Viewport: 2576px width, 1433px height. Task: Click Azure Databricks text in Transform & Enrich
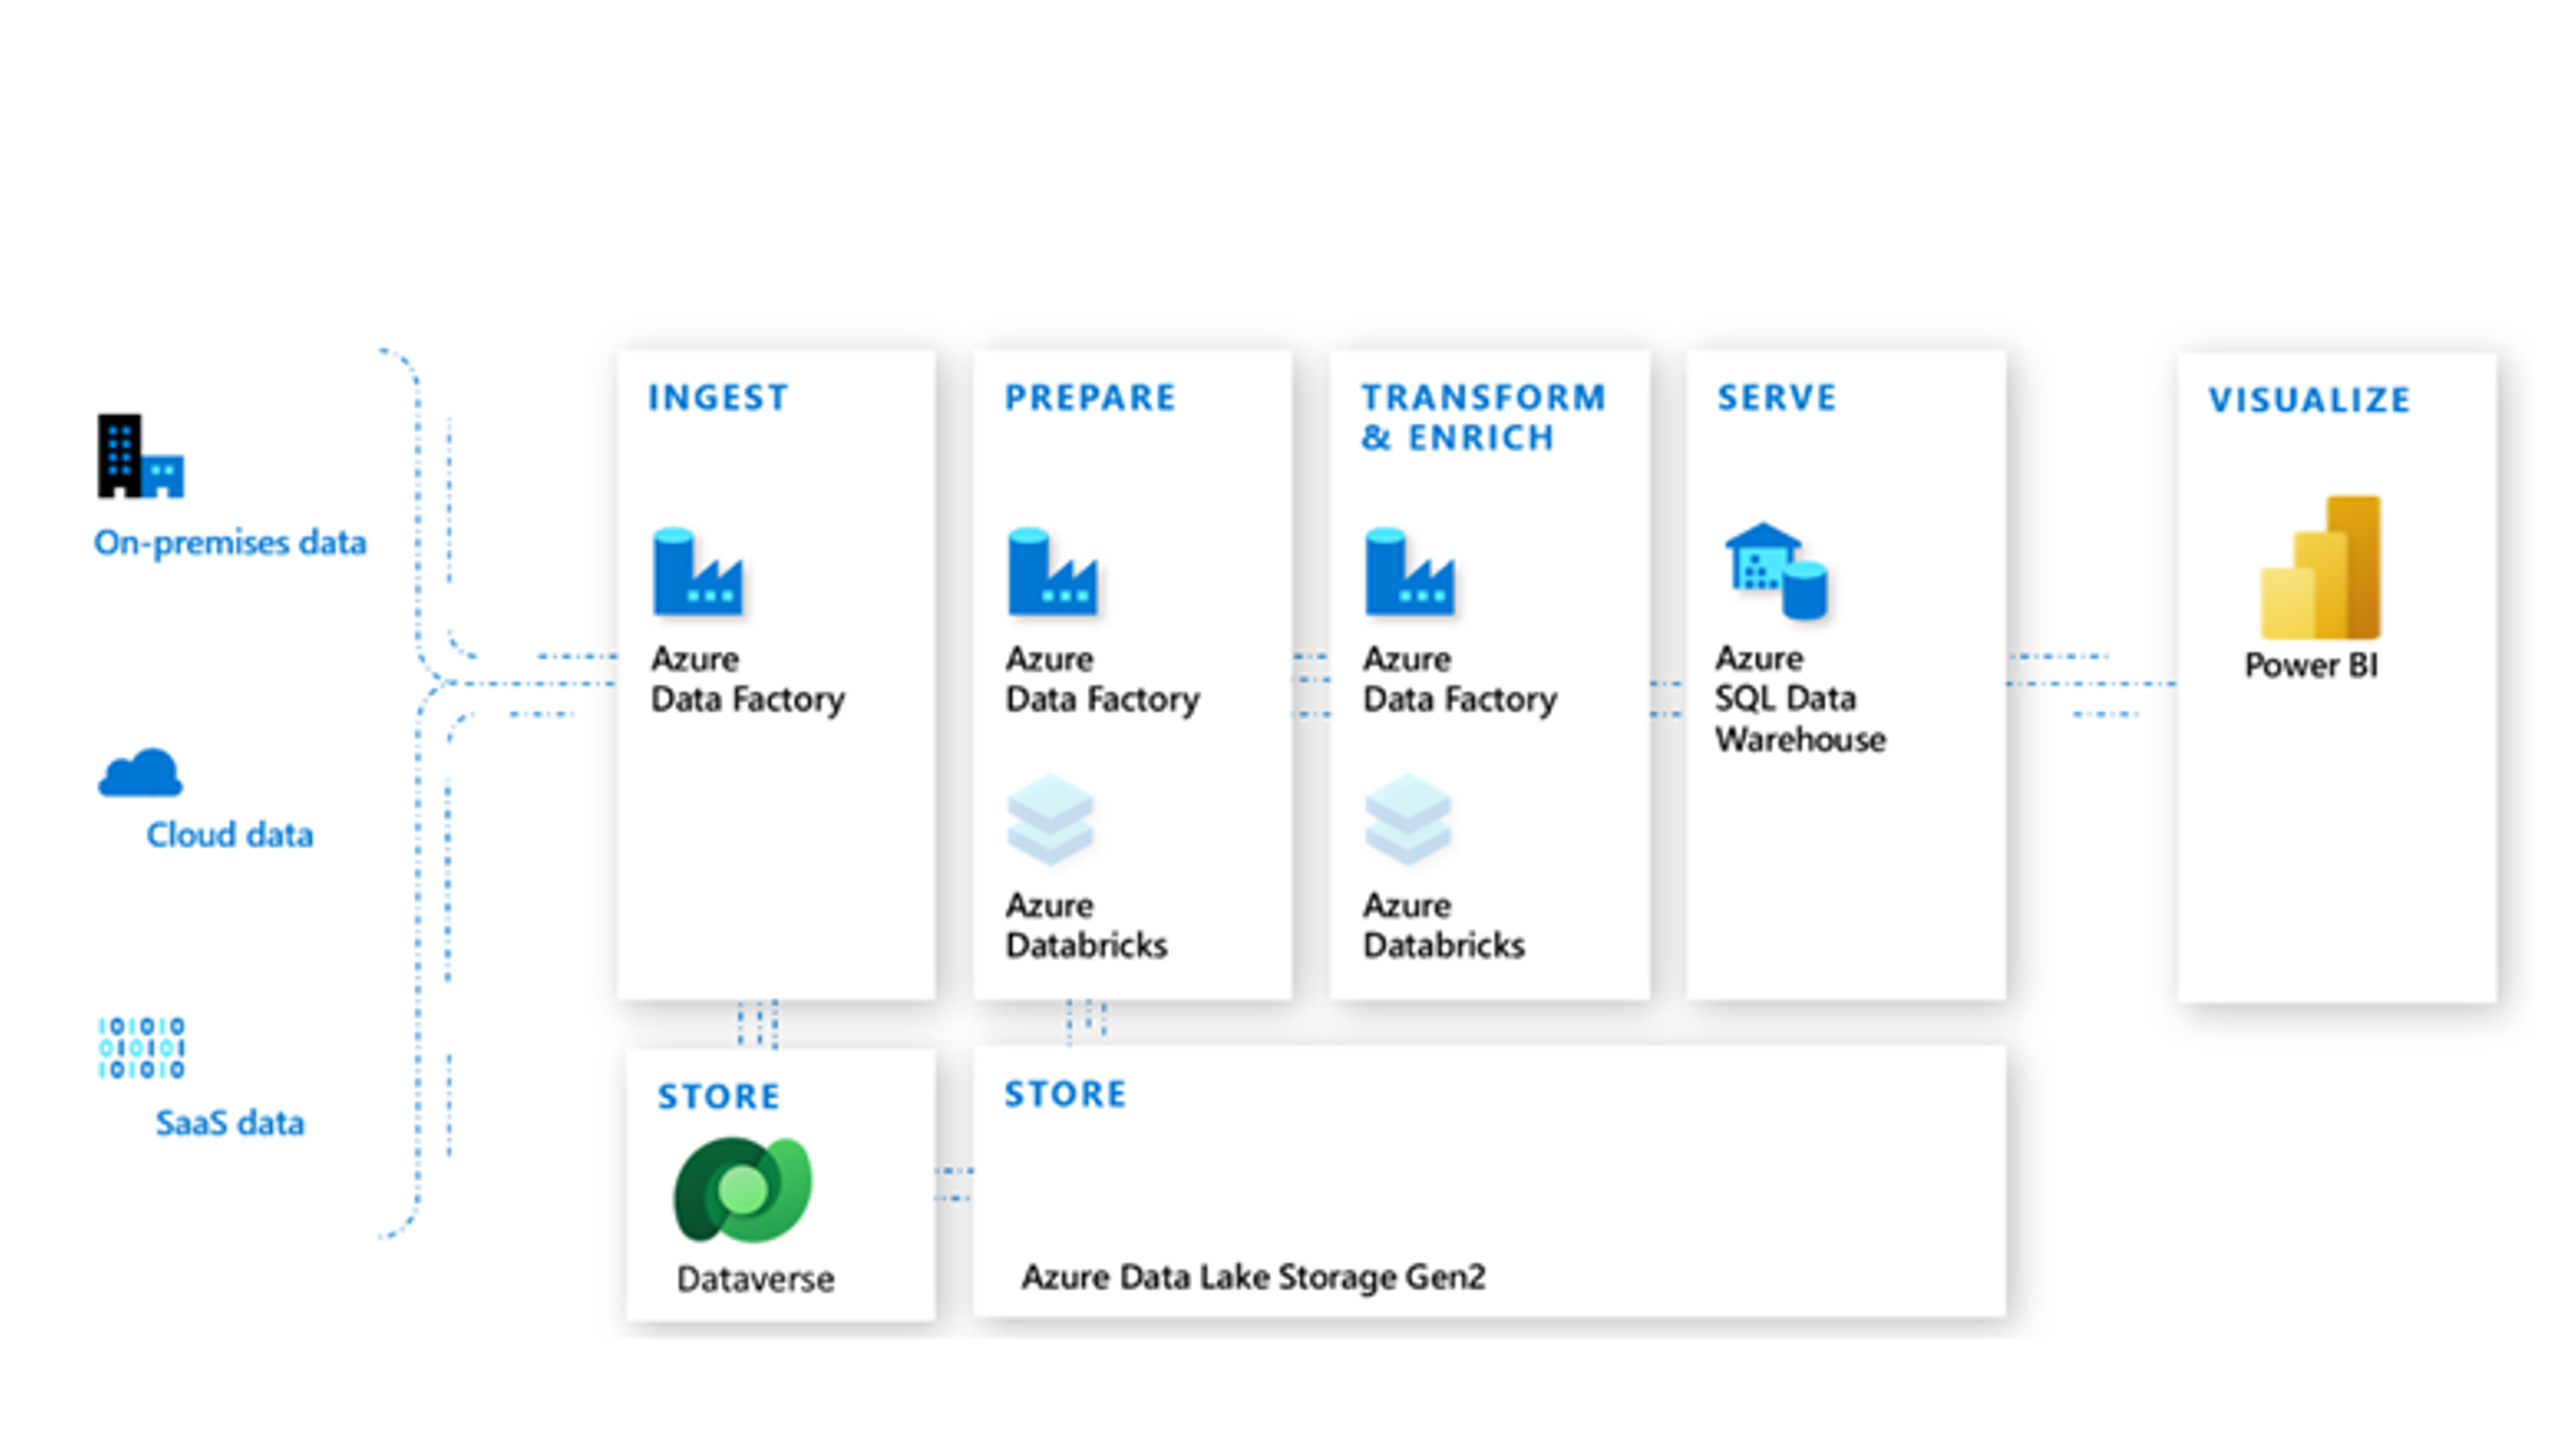pos(1444,925)
